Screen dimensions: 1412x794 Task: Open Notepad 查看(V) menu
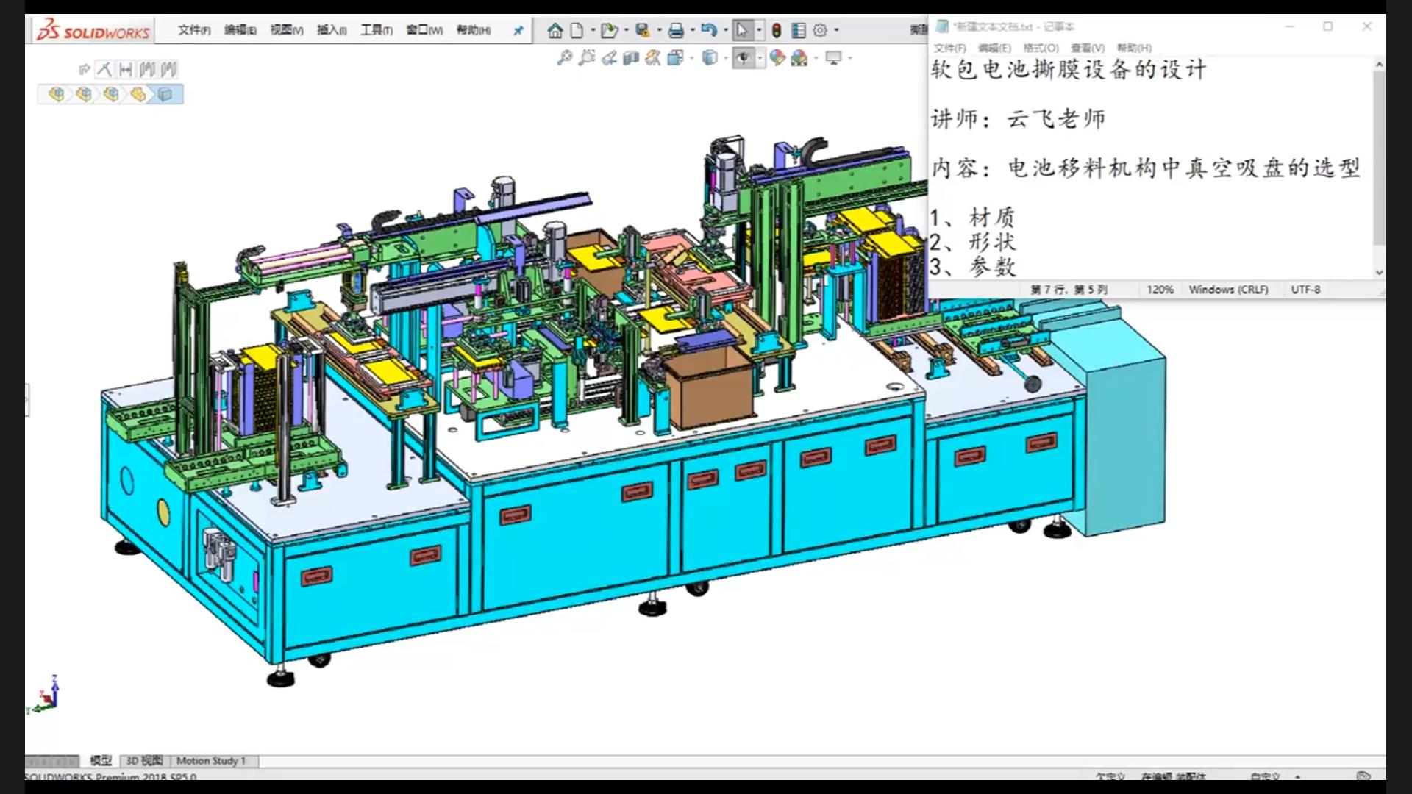tap(1088, 48)
